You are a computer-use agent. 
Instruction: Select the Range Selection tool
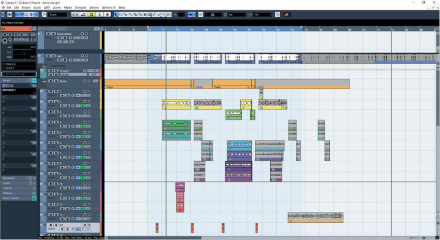120,15
